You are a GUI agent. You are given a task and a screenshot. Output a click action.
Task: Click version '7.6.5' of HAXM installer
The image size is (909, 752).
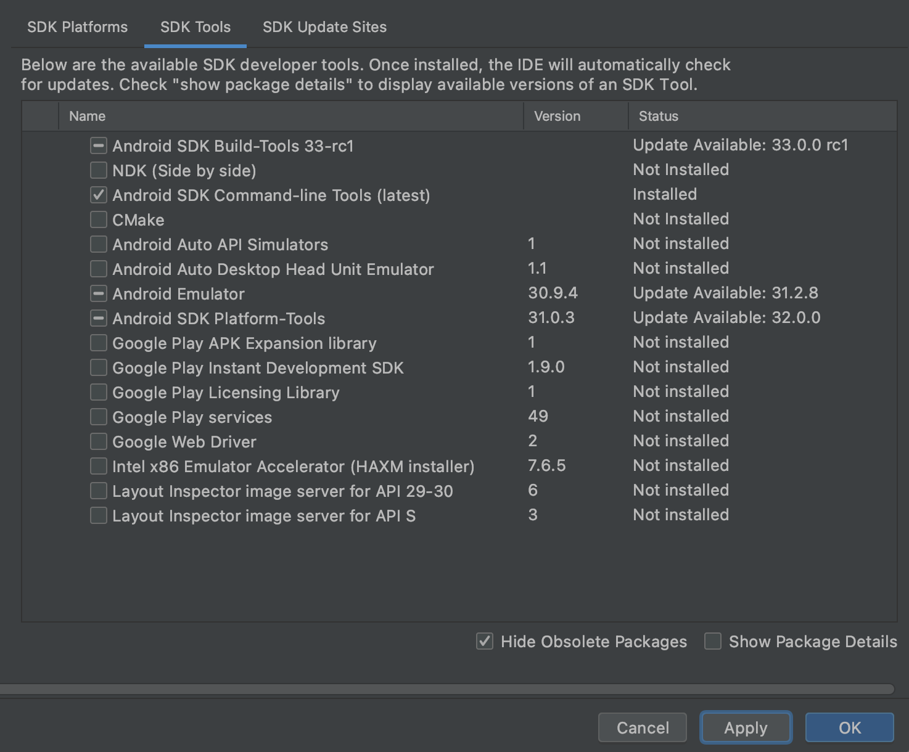coord(547,466)
